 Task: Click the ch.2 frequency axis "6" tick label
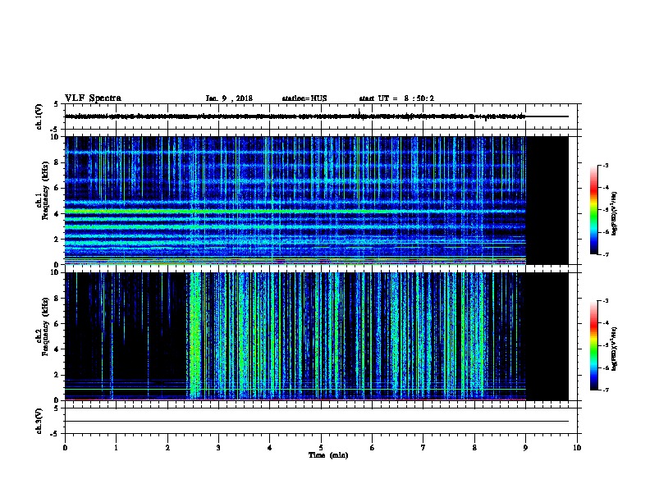[57, 323]
